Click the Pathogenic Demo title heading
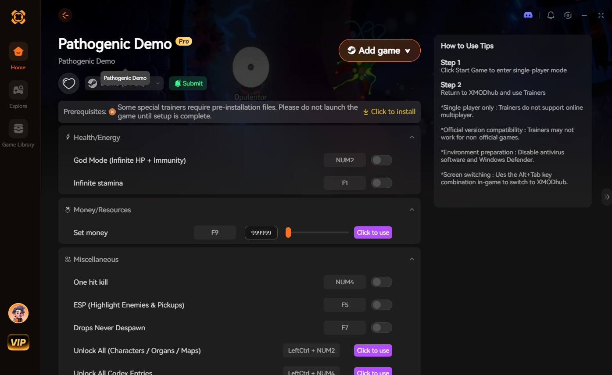612x375 pixels. pos(115,44)
